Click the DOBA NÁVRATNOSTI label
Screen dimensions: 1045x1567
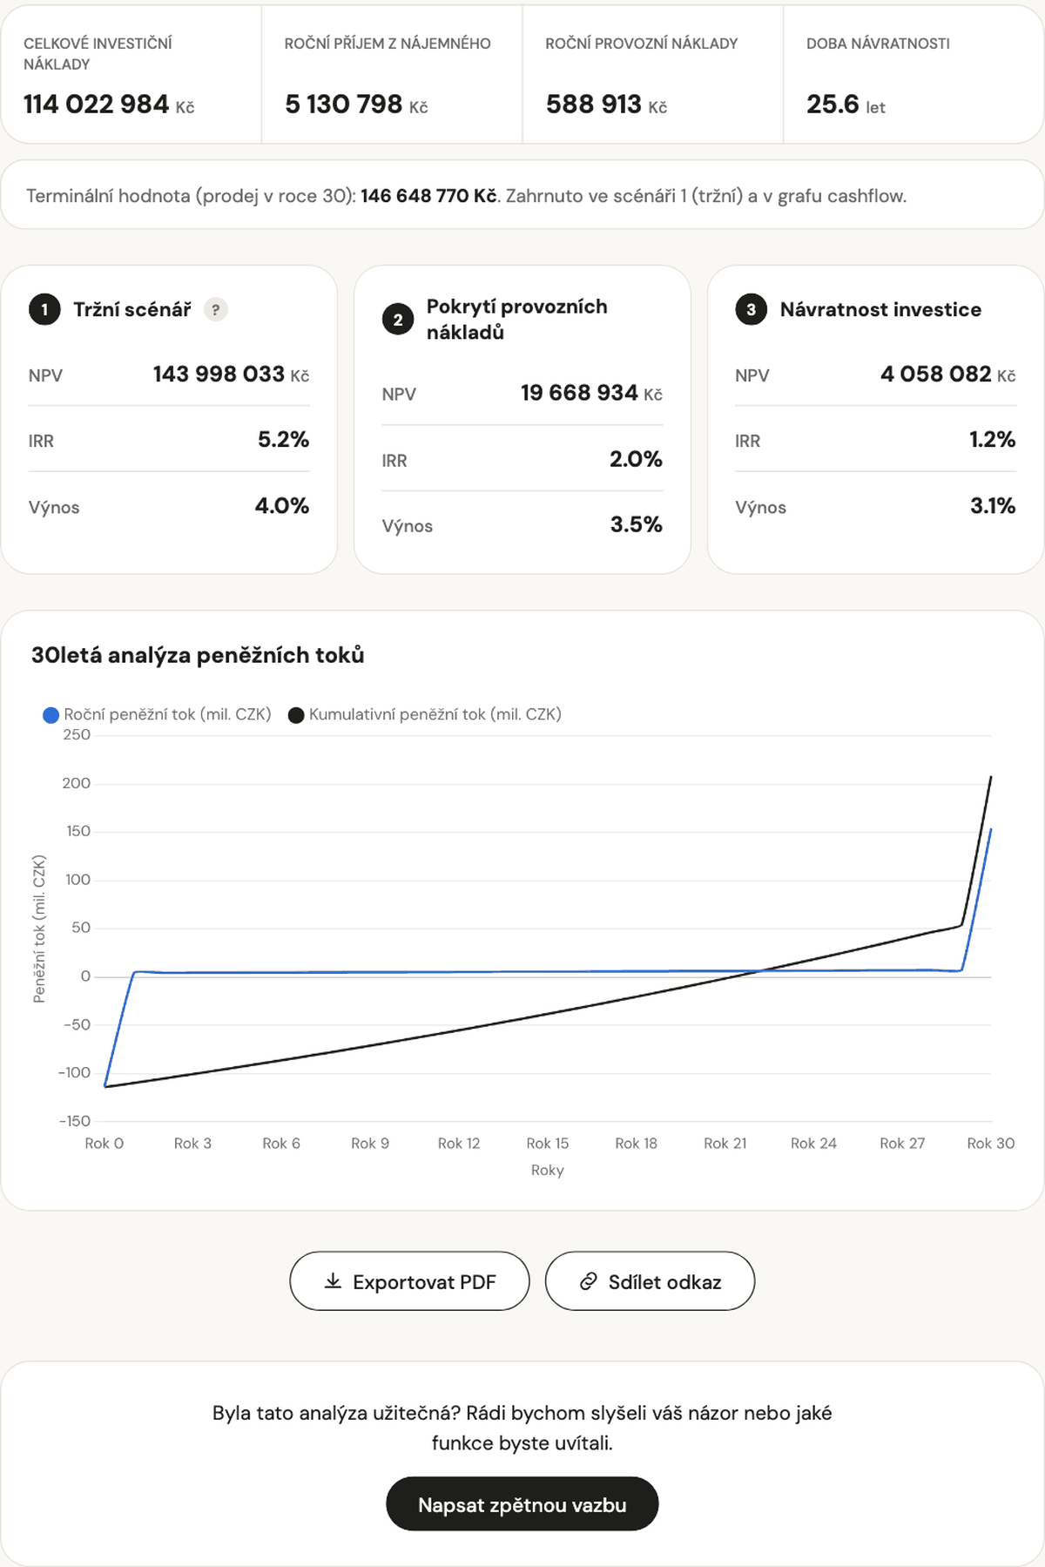(x=878, y=44)
